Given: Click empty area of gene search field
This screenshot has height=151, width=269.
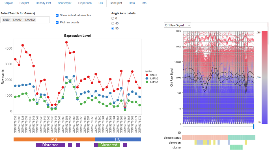Looking at the screenshot, I should [43, 20].
